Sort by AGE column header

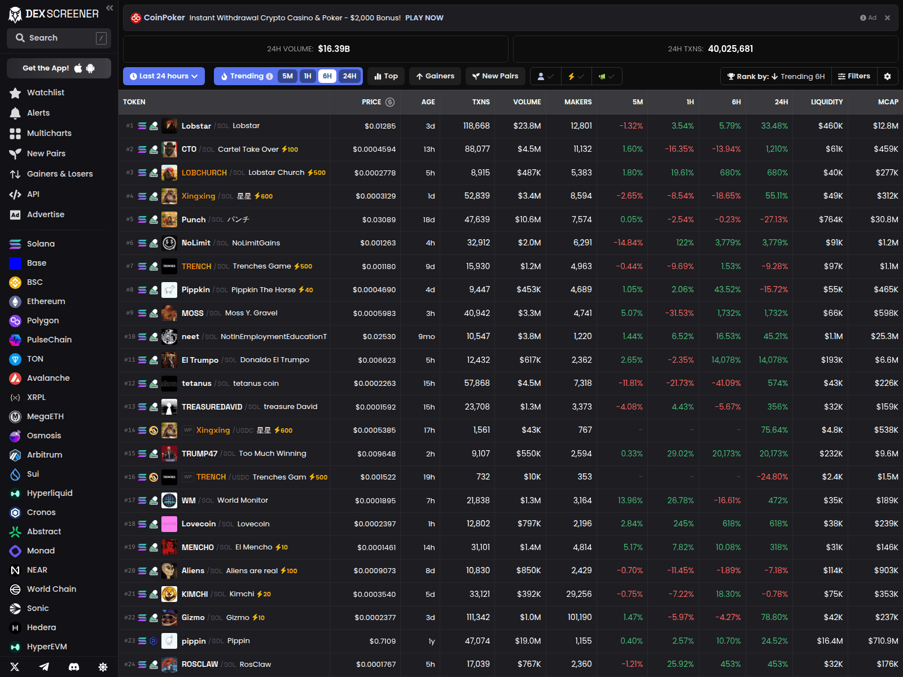click(x=428, y=102)
